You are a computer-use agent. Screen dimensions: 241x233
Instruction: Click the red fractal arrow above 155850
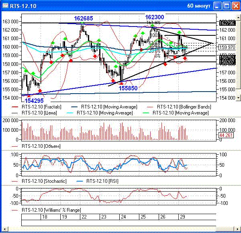121,84
